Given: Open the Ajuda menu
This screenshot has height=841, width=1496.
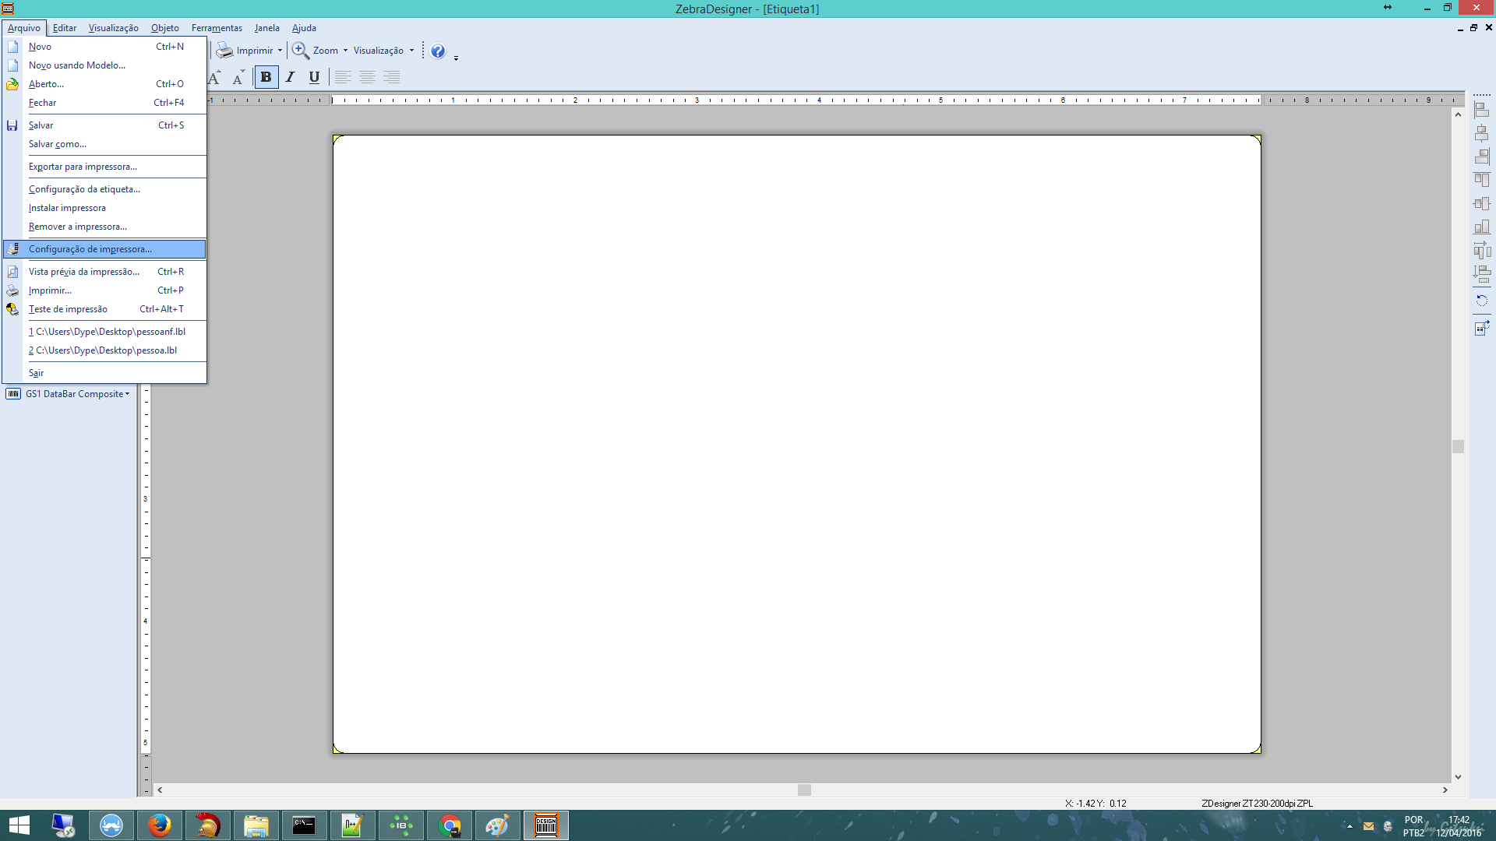Looking at the screenshot, I should point(304,28).
